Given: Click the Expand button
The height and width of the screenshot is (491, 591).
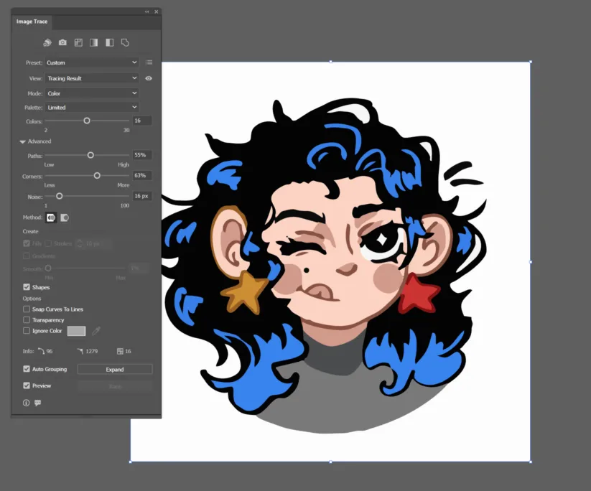Looking at the screenshot, I should point(115,369).
